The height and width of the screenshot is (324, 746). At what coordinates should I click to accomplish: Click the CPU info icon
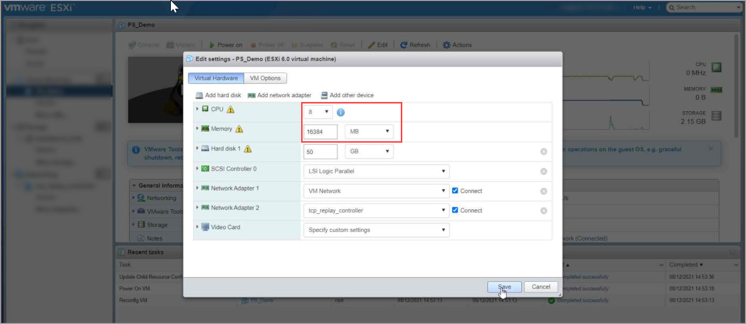coord(340,112)
